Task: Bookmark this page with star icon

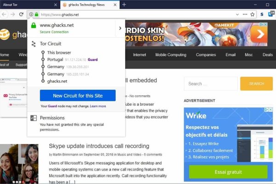Action: [x=253, y=14]
